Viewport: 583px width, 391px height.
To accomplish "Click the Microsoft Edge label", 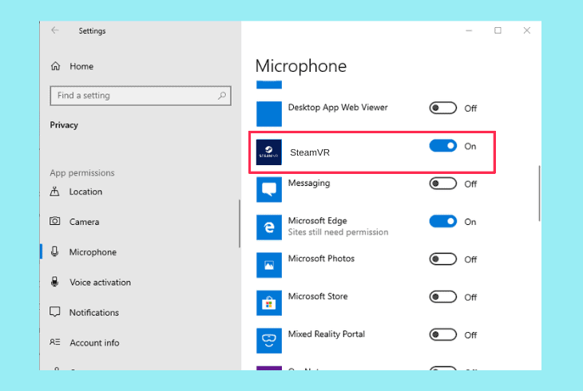I will click(317, 220).
